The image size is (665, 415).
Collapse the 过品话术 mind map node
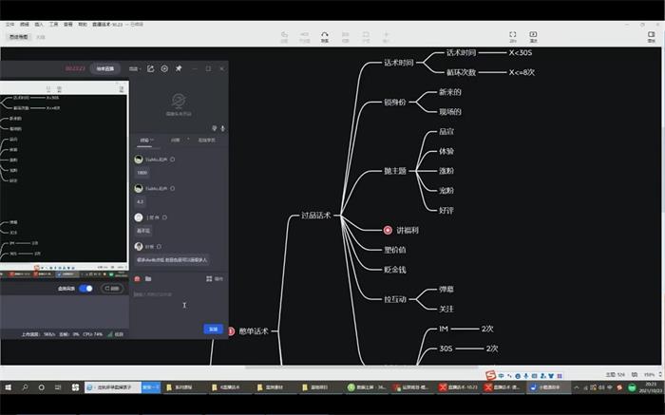click(x=334, y=216)
